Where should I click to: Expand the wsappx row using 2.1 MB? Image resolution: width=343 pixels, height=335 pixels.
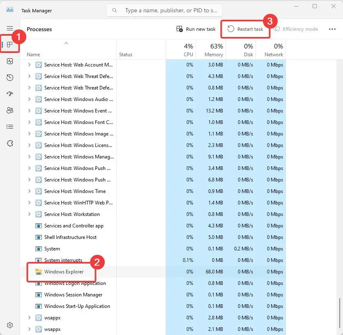[x=29, y=329]
